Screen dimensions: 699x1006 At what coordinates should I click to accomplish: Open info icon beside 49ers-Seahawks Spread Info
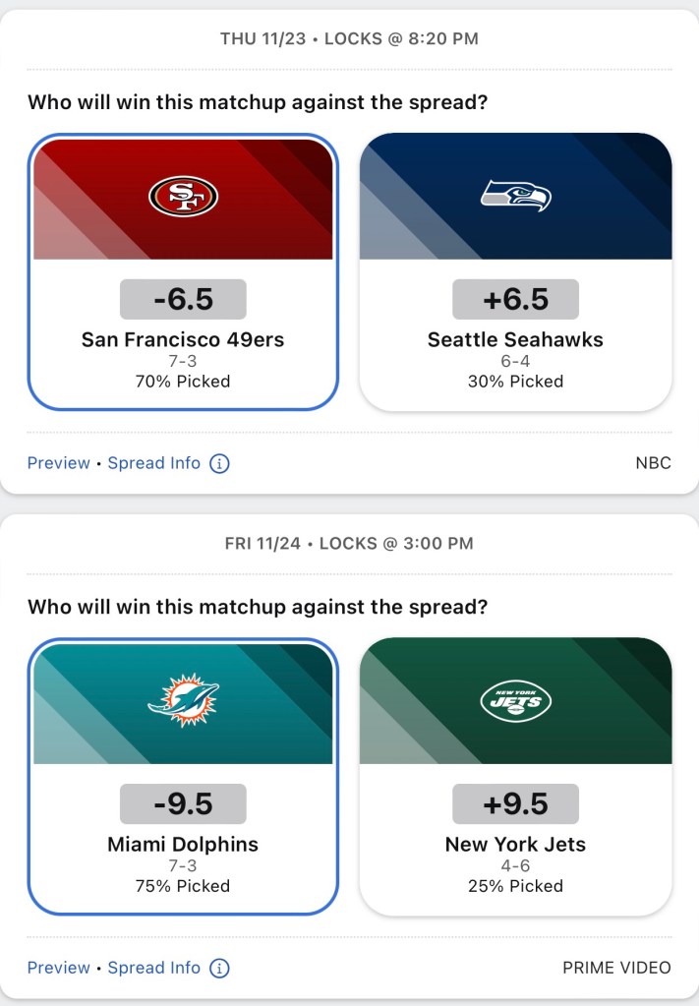(x=220, y=463)
